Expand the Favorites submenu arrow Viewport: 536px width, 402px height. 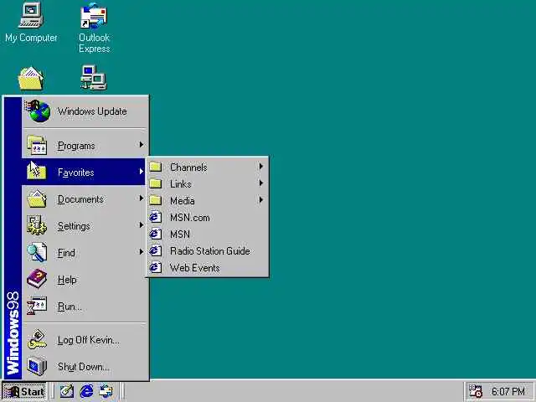tap(142, 172)
